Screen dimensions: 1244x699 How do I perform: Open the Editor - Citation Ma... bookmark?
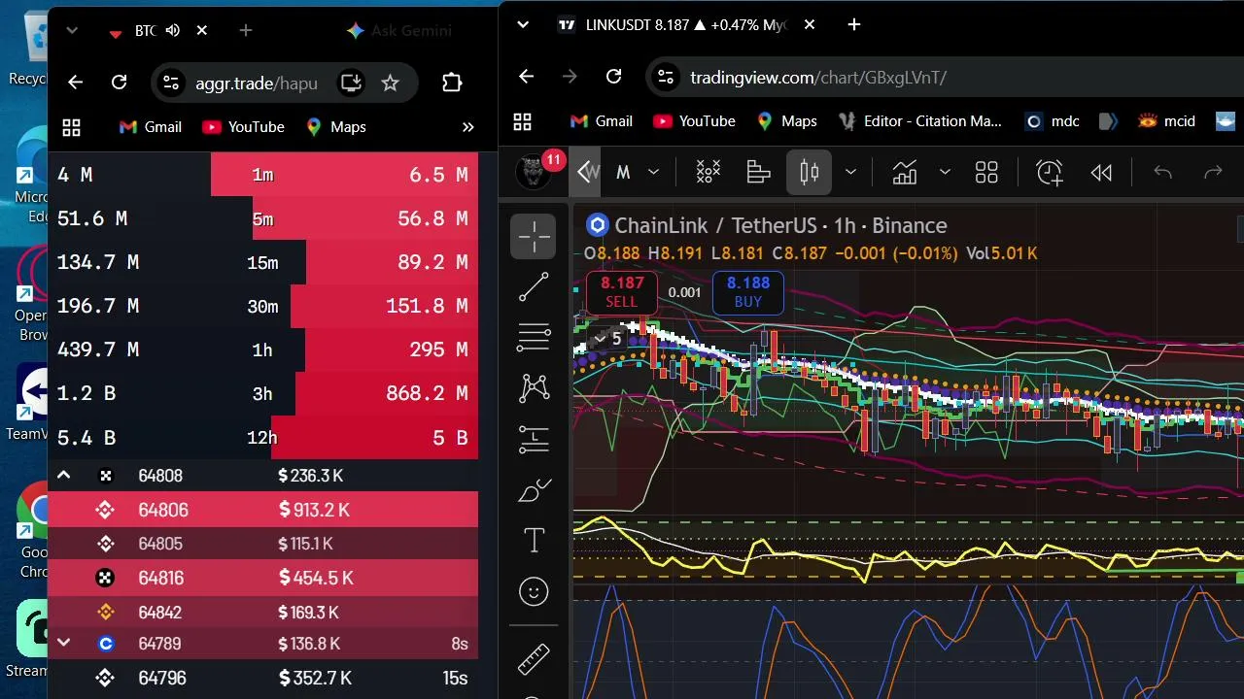pyautogui.click(x=918, y=121)
